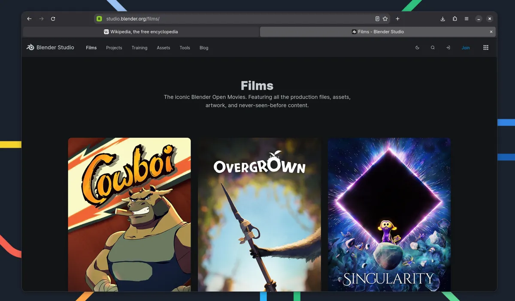
Task: Click the "The iconic Blender Open Movies" description
Action: [257, 101]
